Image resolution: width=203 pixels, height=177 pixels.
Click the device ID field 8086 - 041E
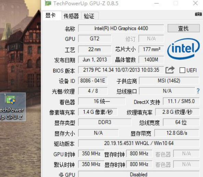pos(93,81)
